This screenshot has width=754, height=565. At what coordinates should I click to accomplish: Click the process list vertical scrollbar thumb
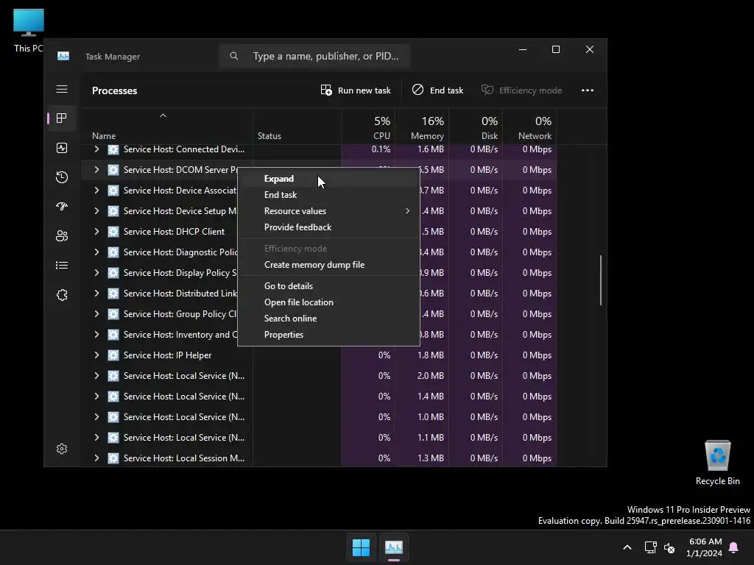[x=601, y=280]
